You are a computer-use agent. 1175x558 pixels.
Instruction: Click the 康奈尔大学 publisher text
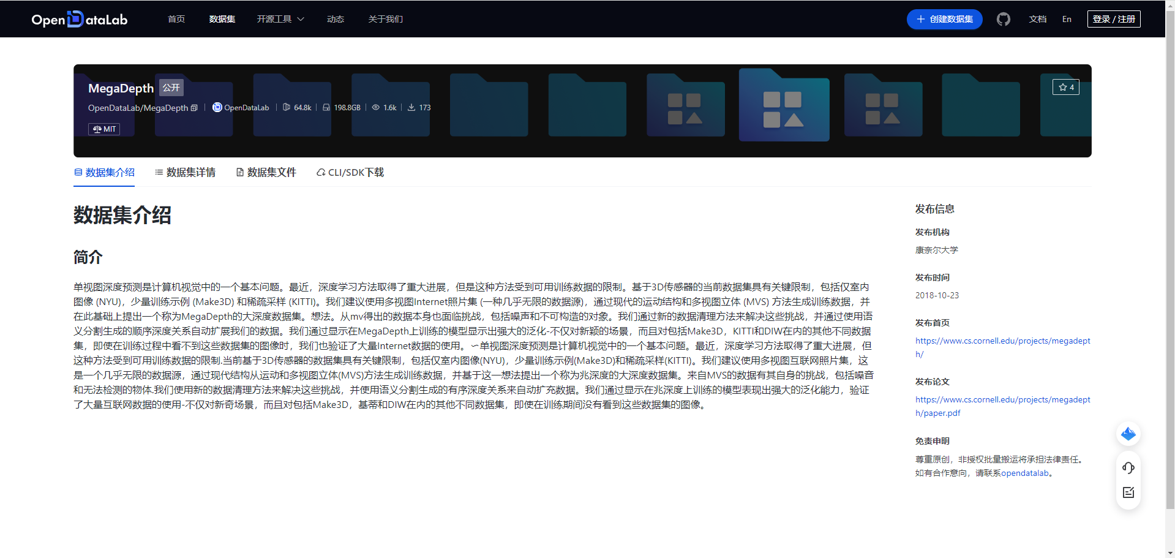tap(937, 250)
